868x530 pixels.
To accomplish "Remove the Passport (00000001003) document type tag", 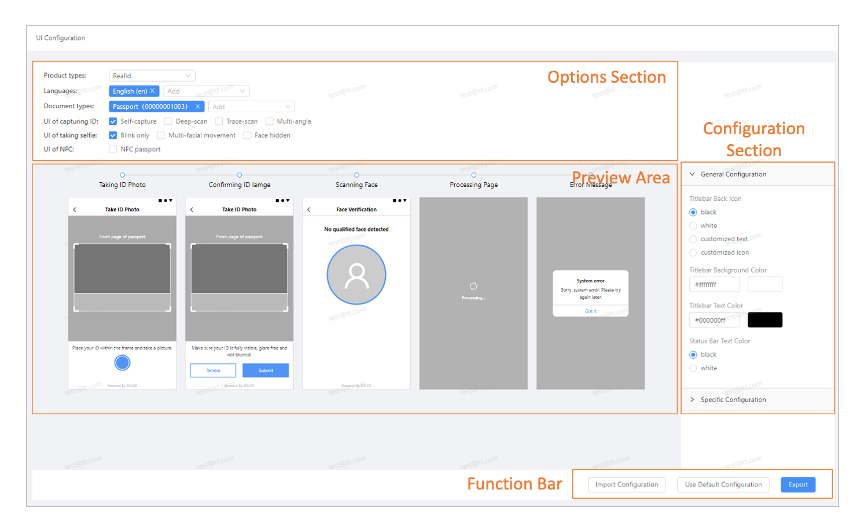I will [198, 106].
